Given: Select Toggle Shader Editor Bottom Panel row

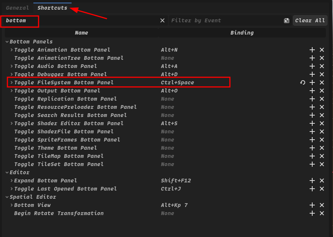Looking at the screenshot, I should click(x=69, y=123).
